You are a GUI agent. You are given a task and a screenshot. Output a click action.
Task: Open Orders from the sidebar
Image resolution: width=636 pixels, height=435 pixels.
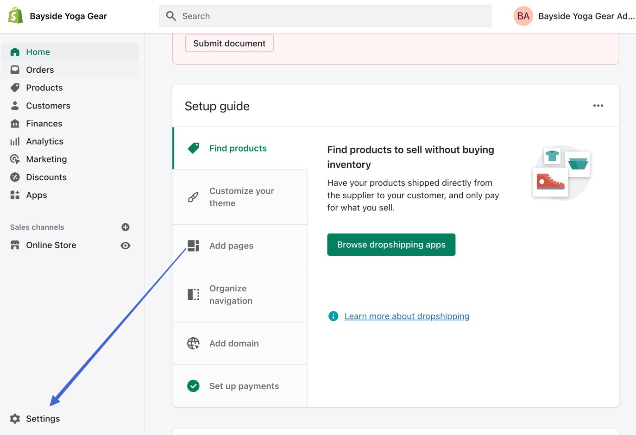point(40,70)
